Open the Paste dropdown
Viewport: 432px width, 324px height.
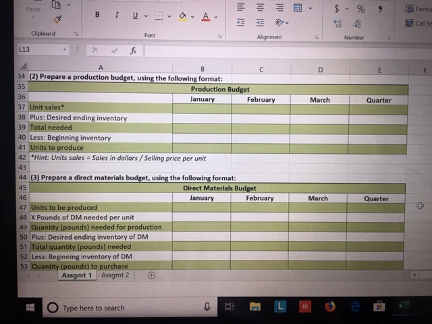click(33, 17)
